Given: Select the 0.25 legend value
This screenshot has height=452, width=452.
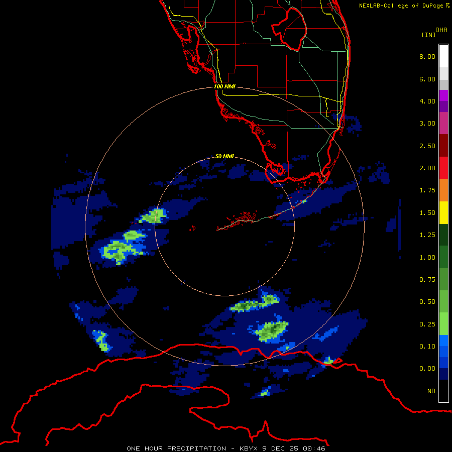Looking at the screenshot, I should coord(427,324).
